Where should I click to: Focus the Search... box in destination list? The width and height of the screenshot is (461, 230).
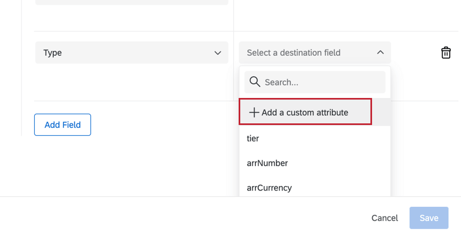point(315,82)
